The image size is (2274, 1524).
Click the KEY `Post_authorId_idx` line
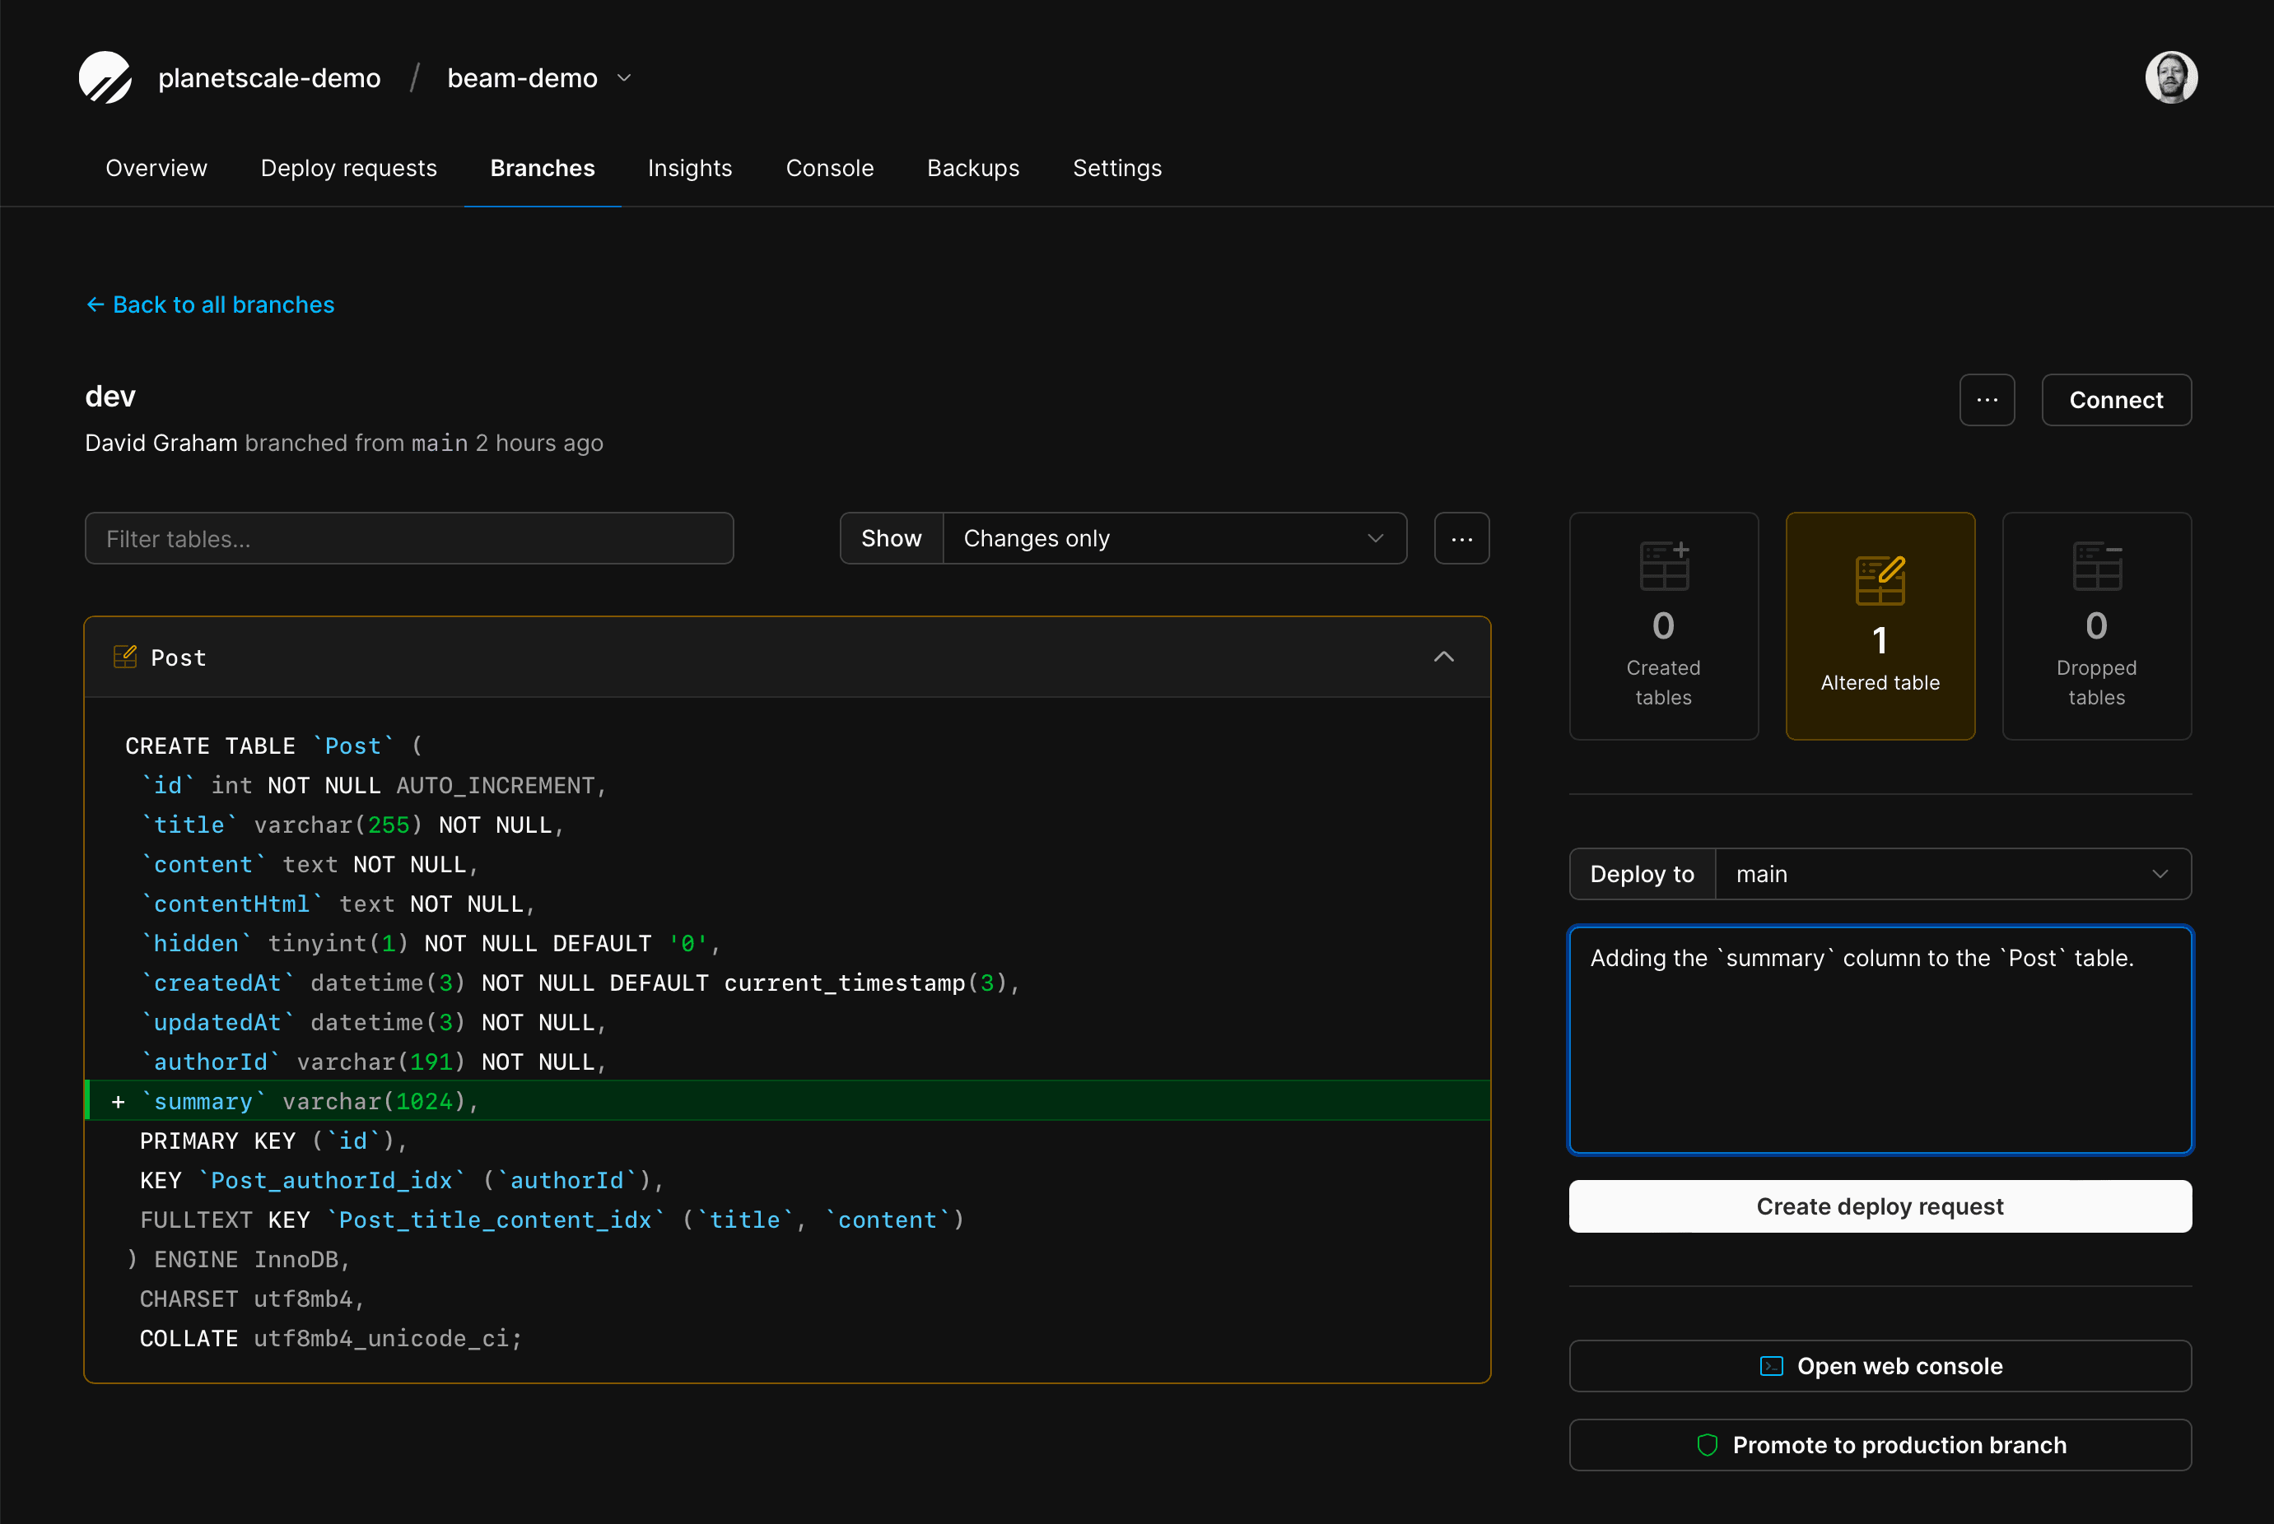[x=402, y=1181]
